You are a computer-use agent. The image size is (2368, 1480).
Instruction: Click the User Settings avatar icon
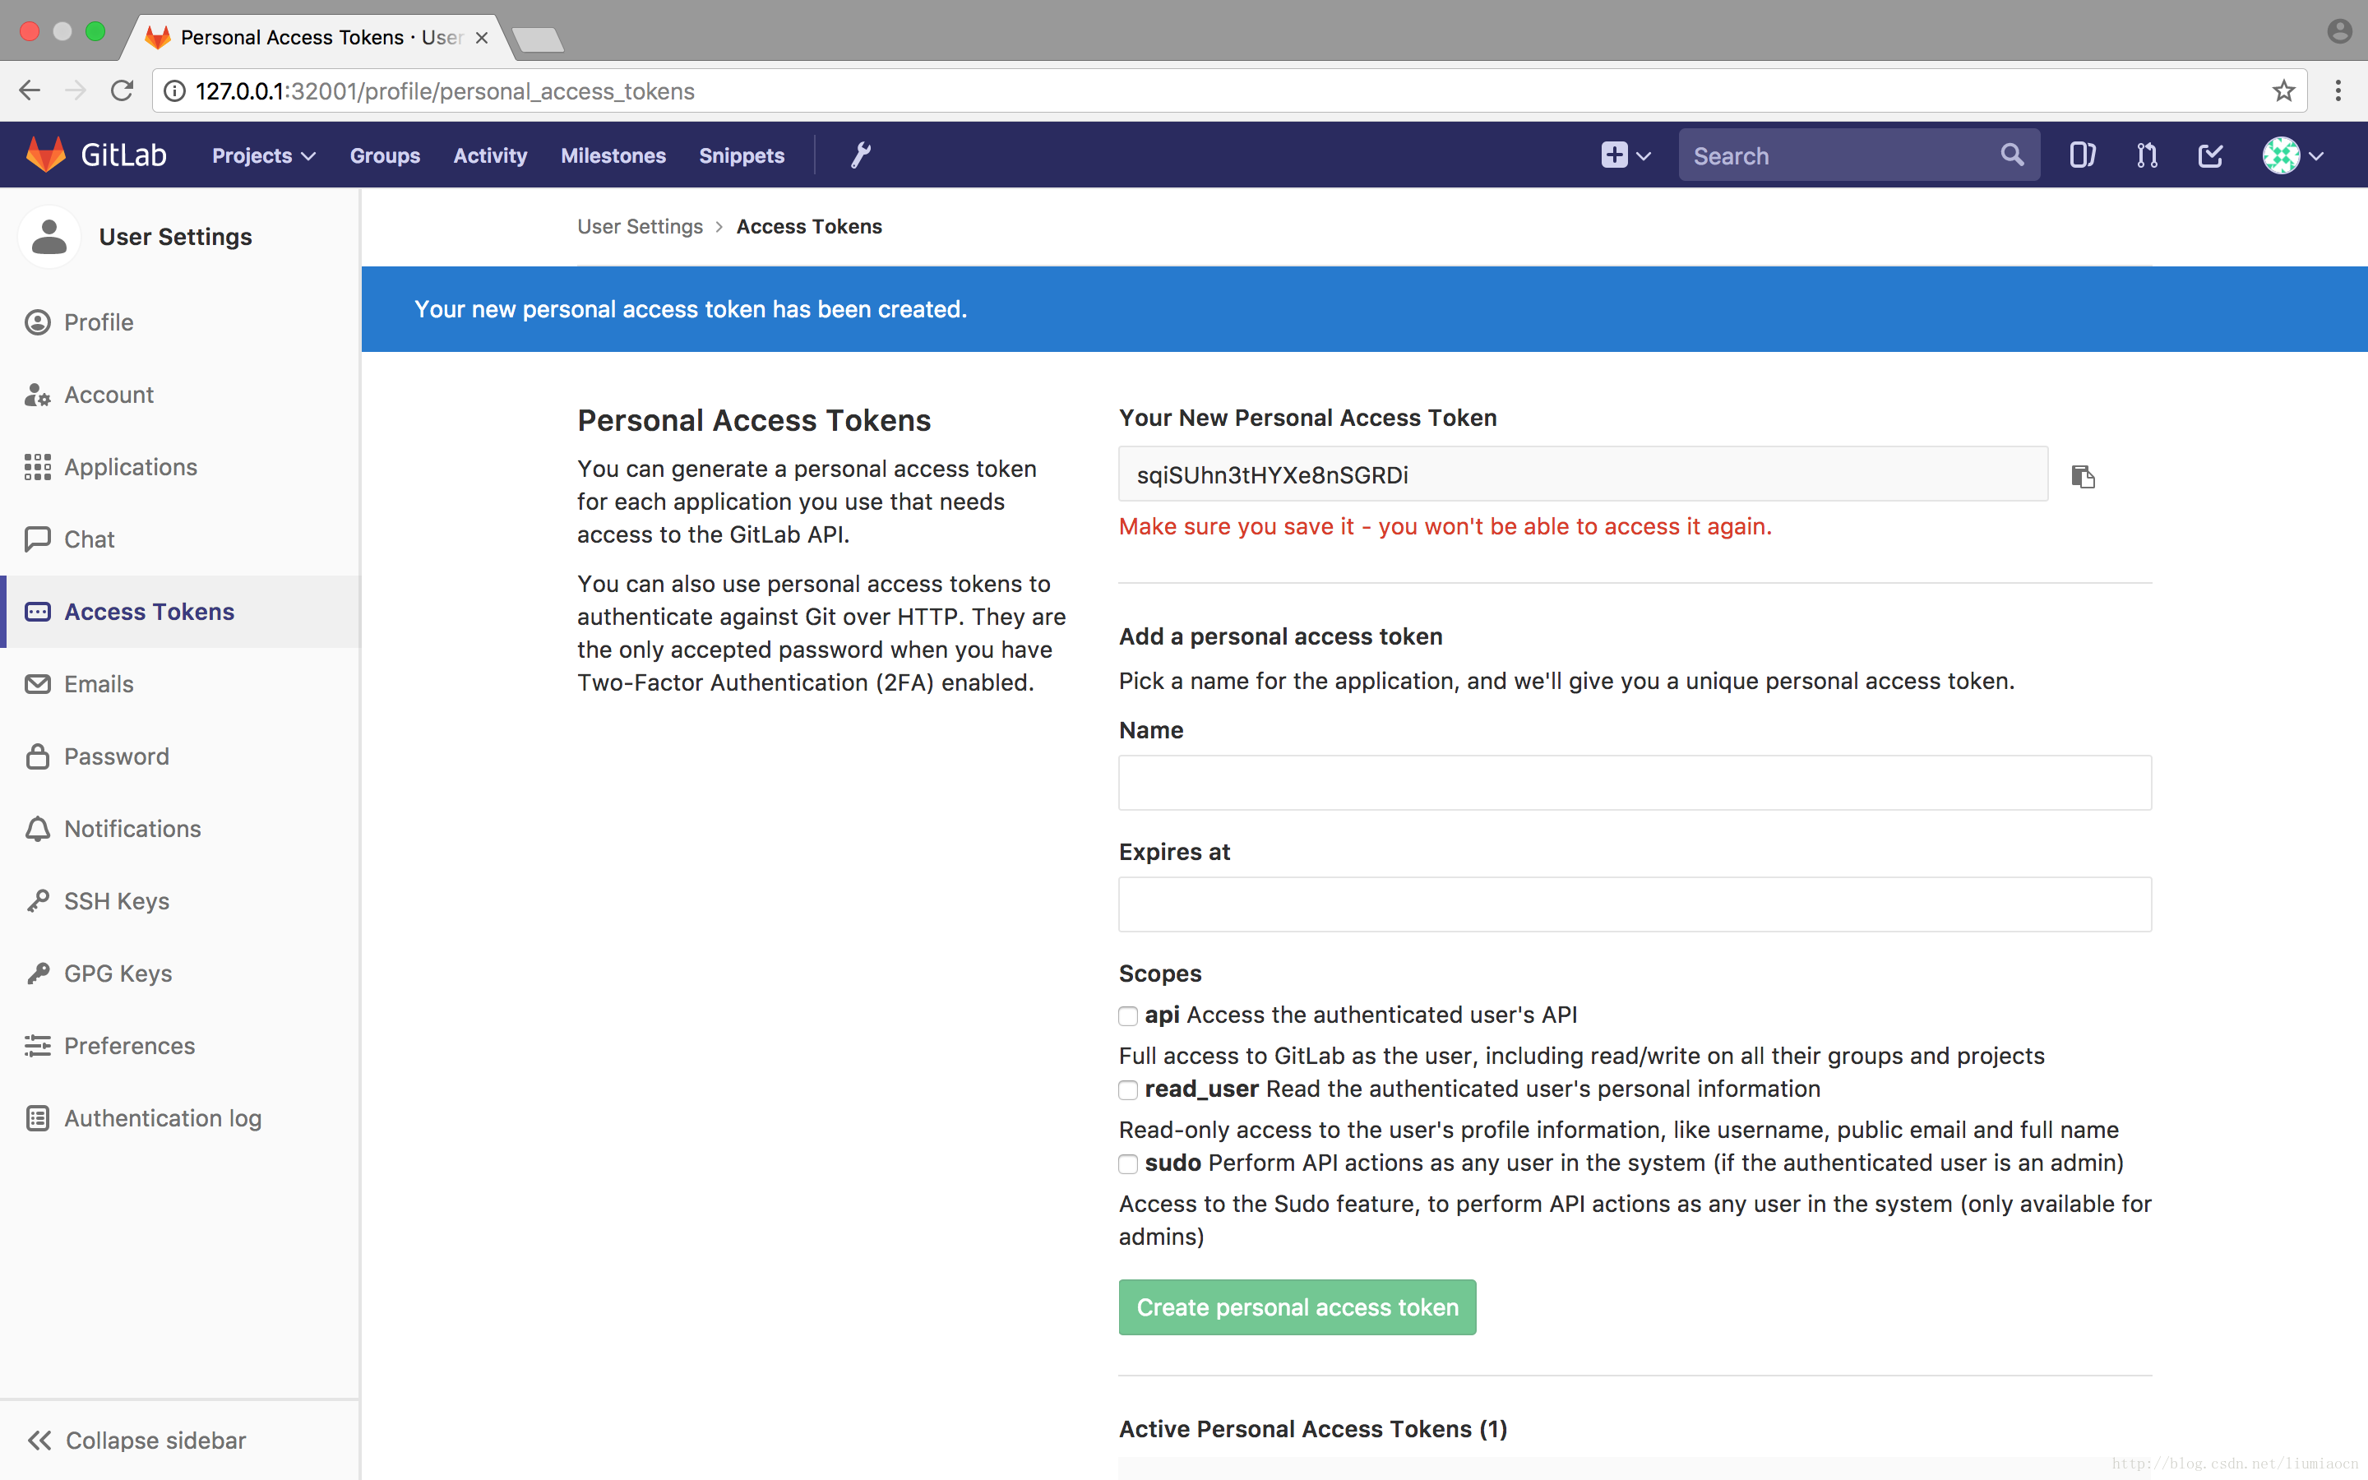(x=49, y=237)
